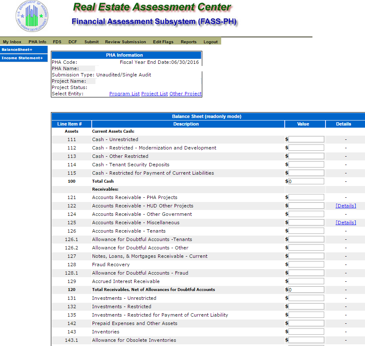Click the Submit menu item
Screen dimensions: 365x346
pos(91,42)
